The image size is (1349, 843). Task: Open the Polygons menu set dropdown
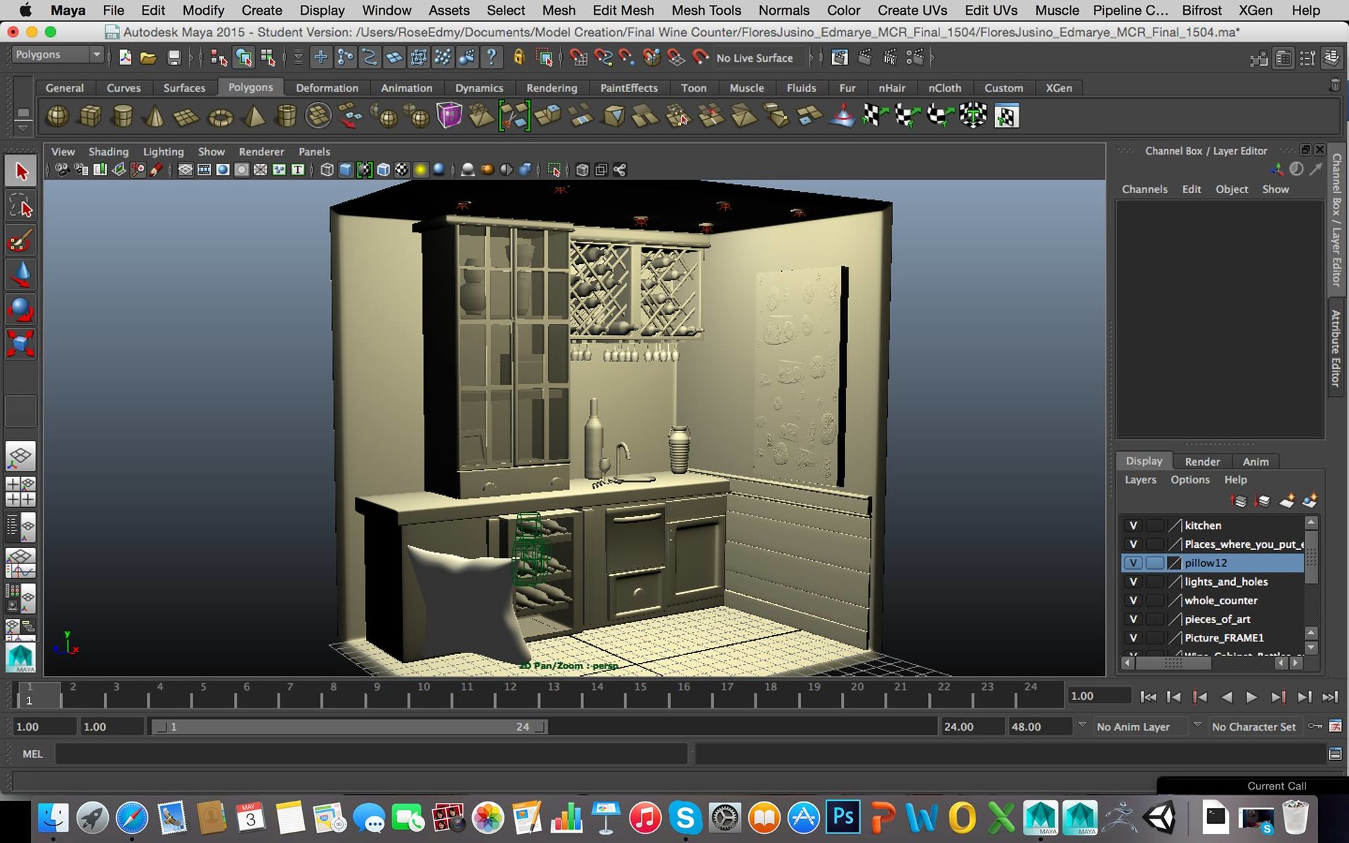(x=58, y=55)
